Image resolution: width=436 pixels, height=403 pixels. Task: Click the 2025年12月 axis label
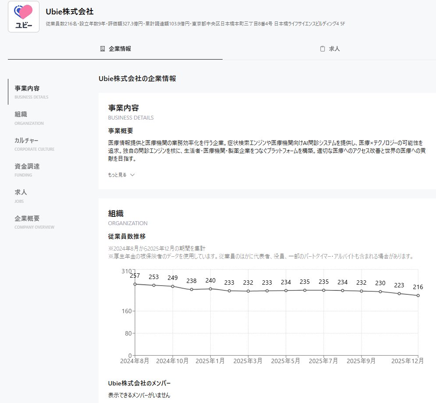(408, 361)
